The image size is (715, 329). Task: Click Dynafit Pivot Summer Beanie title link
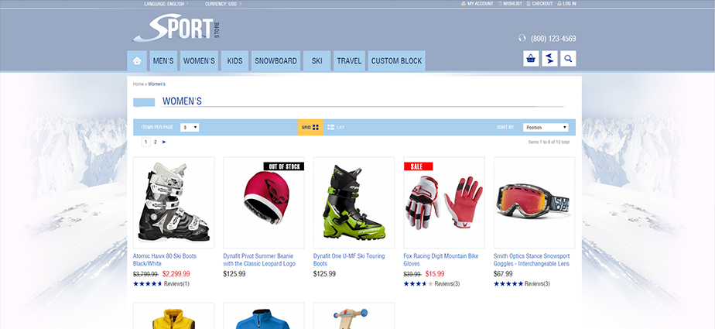click(x=259, y=259)
